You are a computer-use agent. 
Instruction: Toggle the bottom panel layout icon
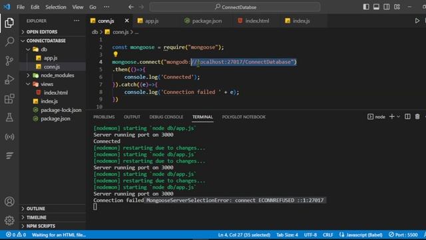(376, 7)
